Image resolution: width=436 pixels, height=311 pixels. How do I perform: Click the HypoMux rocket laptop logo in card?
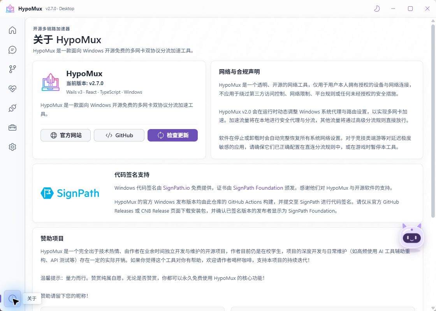[50, 82]
